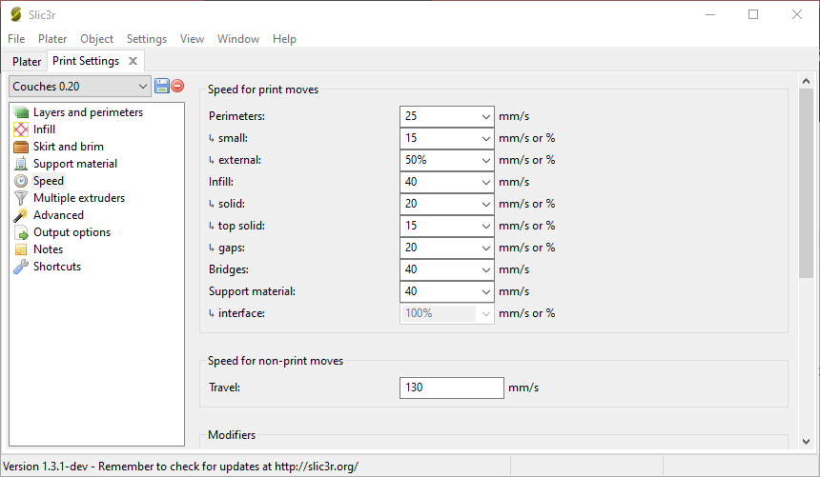Close the Print Settings tab
The height and width of the screenshot is (477, 820).
[133, 61]
